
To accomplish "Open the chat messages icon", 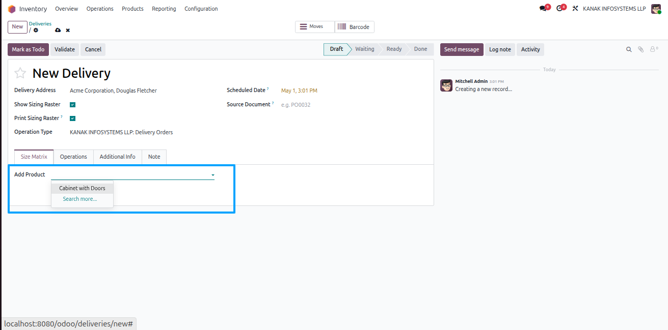I will pyautogui.click(x=543, y=9).
